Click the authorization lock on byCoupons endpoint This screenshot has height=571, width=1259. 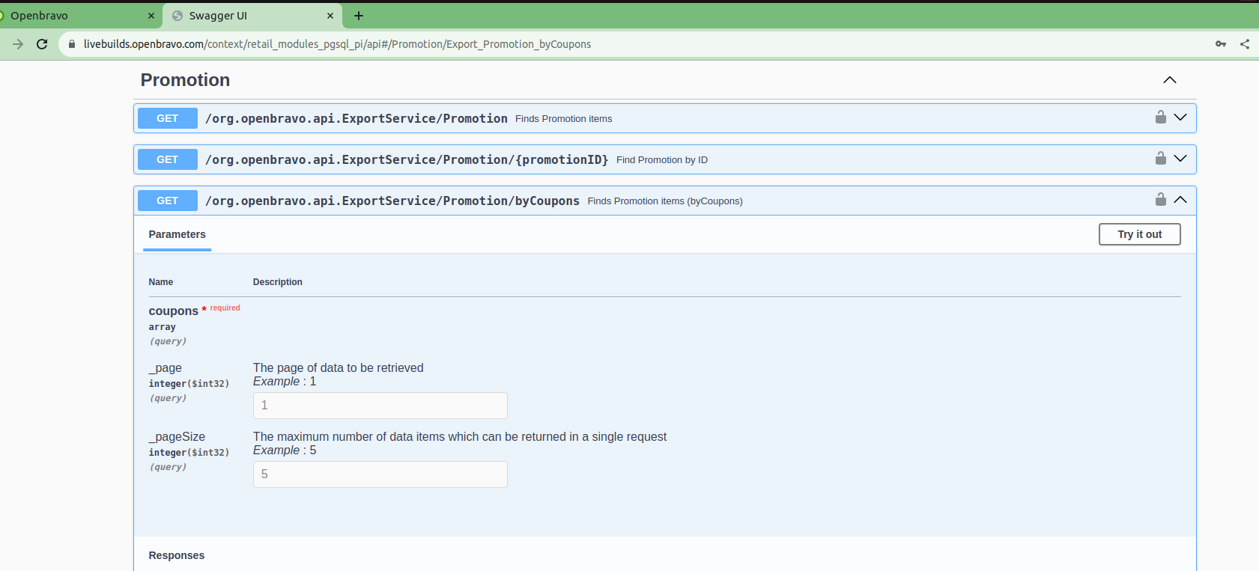pos(1160,200)
